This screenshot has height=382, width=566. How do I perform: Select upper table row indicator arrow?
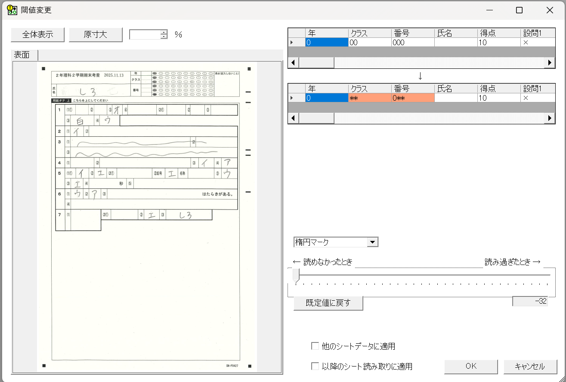292,43
